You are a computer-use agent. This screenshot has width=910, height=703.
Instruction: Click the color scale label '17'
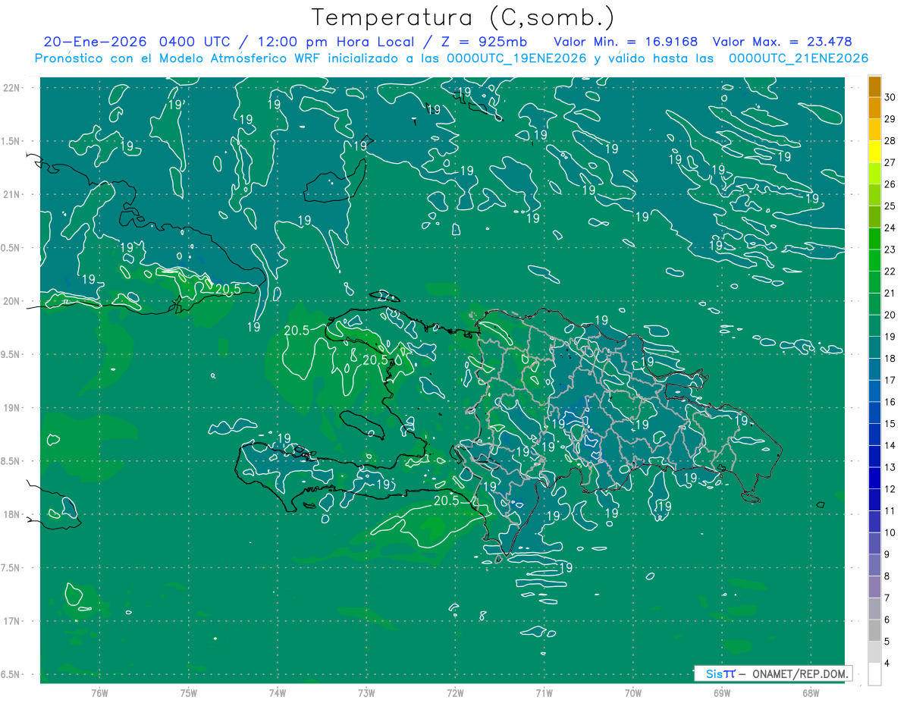pyautogui.click(x=890, y=380)
